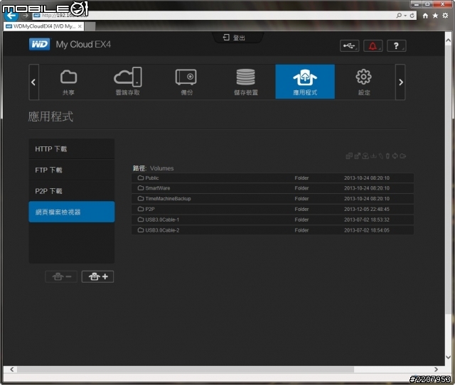The height and width of the screenshot is (385, 455).
Task: Click the vertical scrollbar down arrow
Action: pyautogui.click(x=449, y=357)
